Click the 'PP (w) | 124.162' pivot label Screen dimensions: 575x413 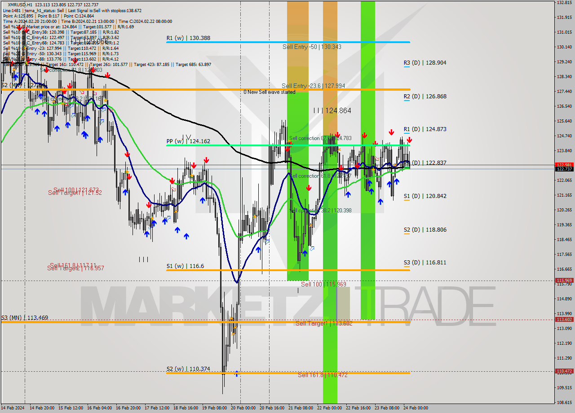pos(188,141)
